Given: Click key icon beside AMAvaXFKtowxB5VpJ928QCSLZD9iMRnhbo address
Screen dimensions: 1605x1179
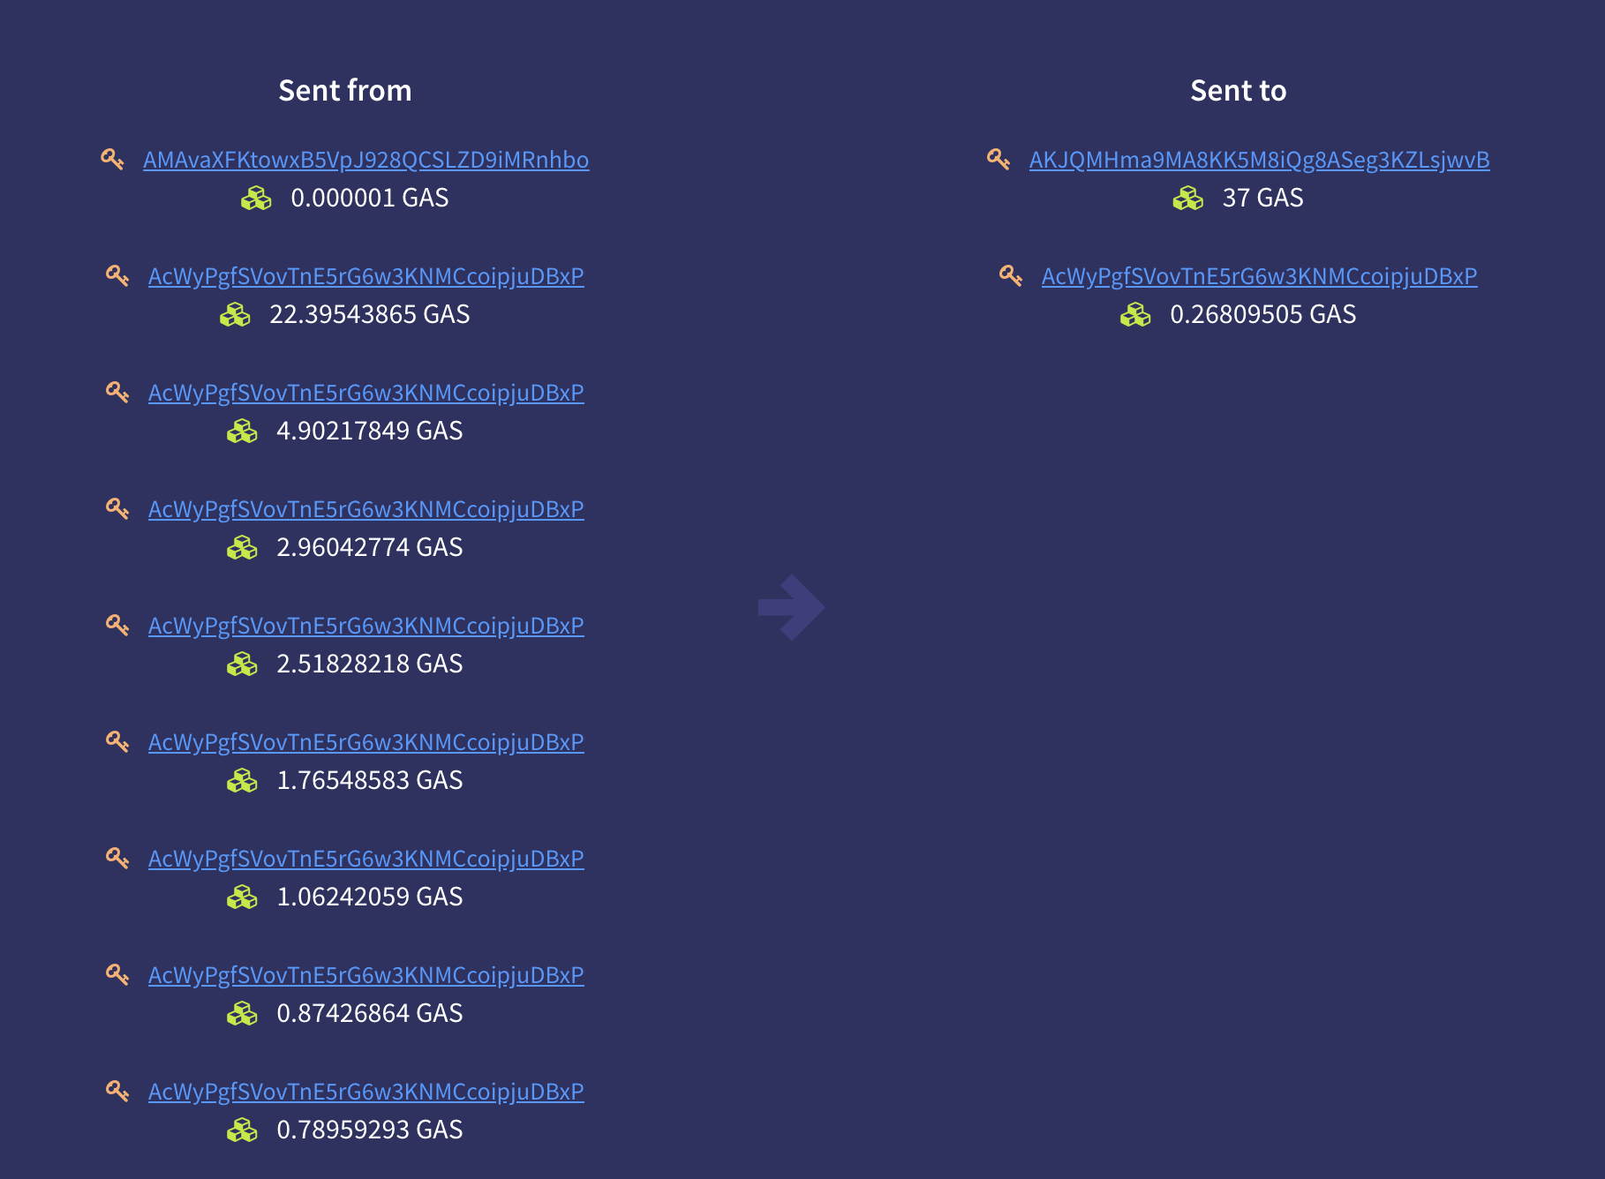Looking at the screenshot, I should click(x=112, y=160).
